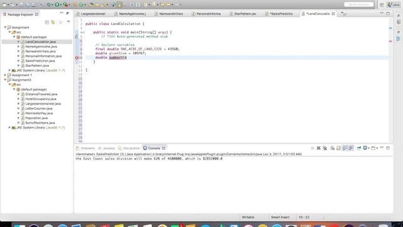Maximize the Console view
This screenshot has width=403, height=227.
388,148
